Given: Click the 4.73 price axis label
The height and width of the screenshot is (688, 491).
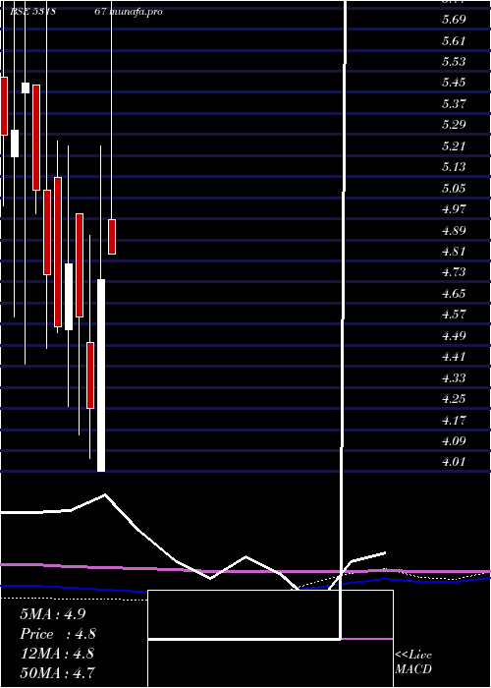Looking at the screenshot, I should click(454, 272).
